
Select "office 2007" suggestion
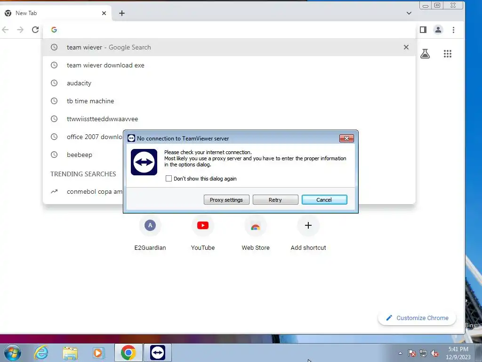[x=83, y=137]
